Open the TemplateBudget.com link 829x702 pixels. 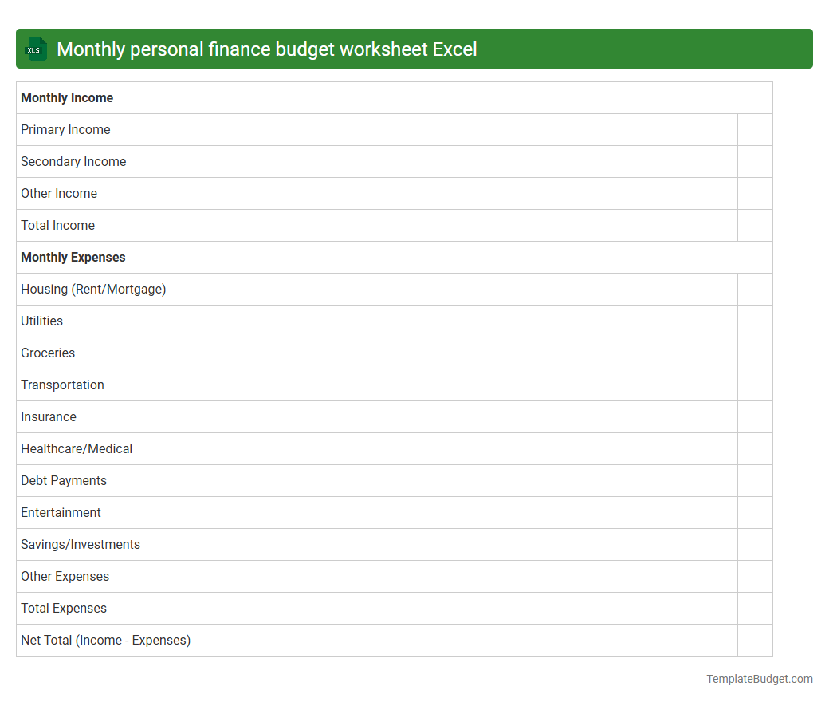click(x=759, y=679)
